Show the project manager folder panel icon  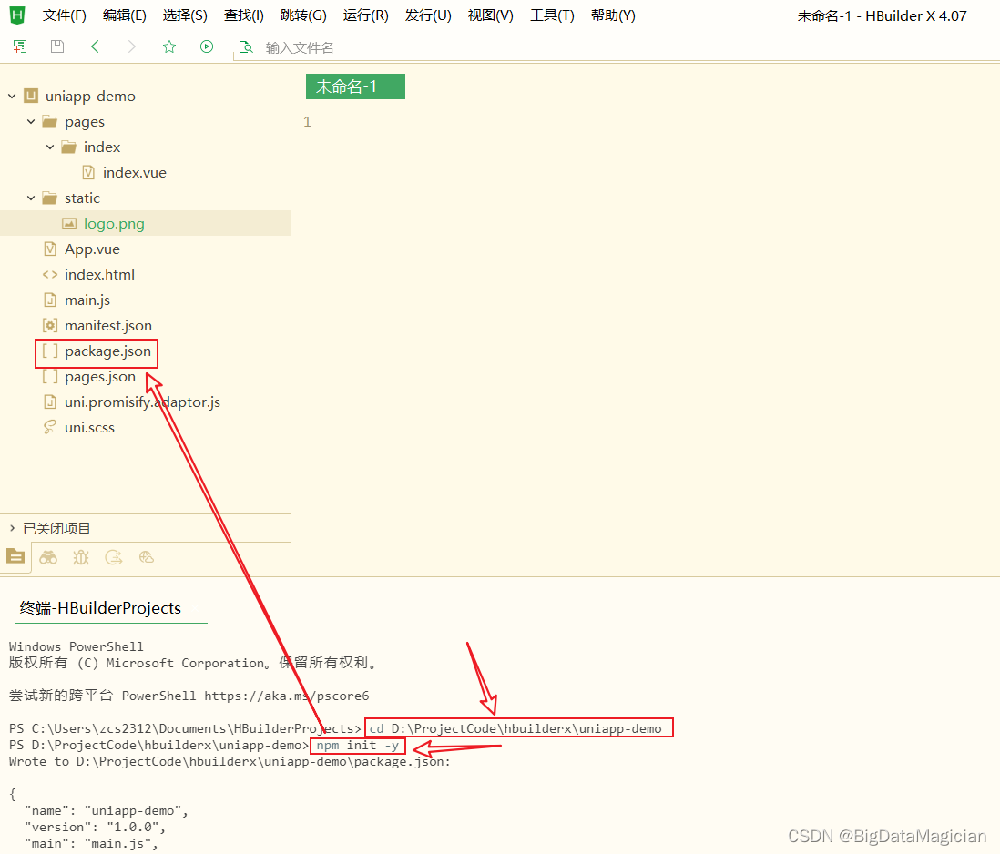[15, 556]
